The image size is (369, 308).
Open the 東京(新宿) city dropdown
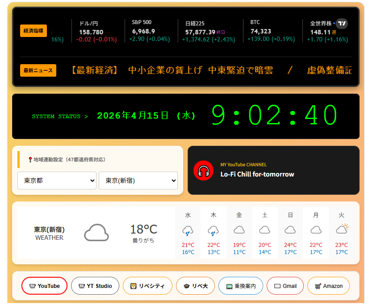[138, 181]
